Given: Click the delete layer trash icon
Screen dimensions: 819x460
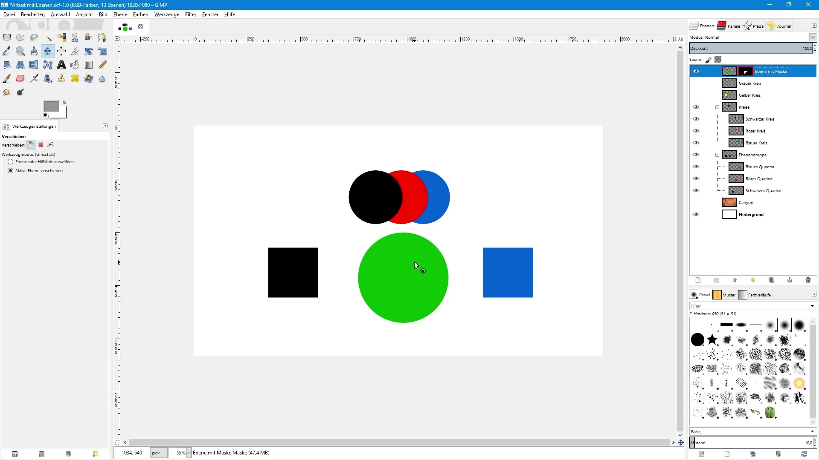Looking at the screenshot, I should tap(808, 280).
